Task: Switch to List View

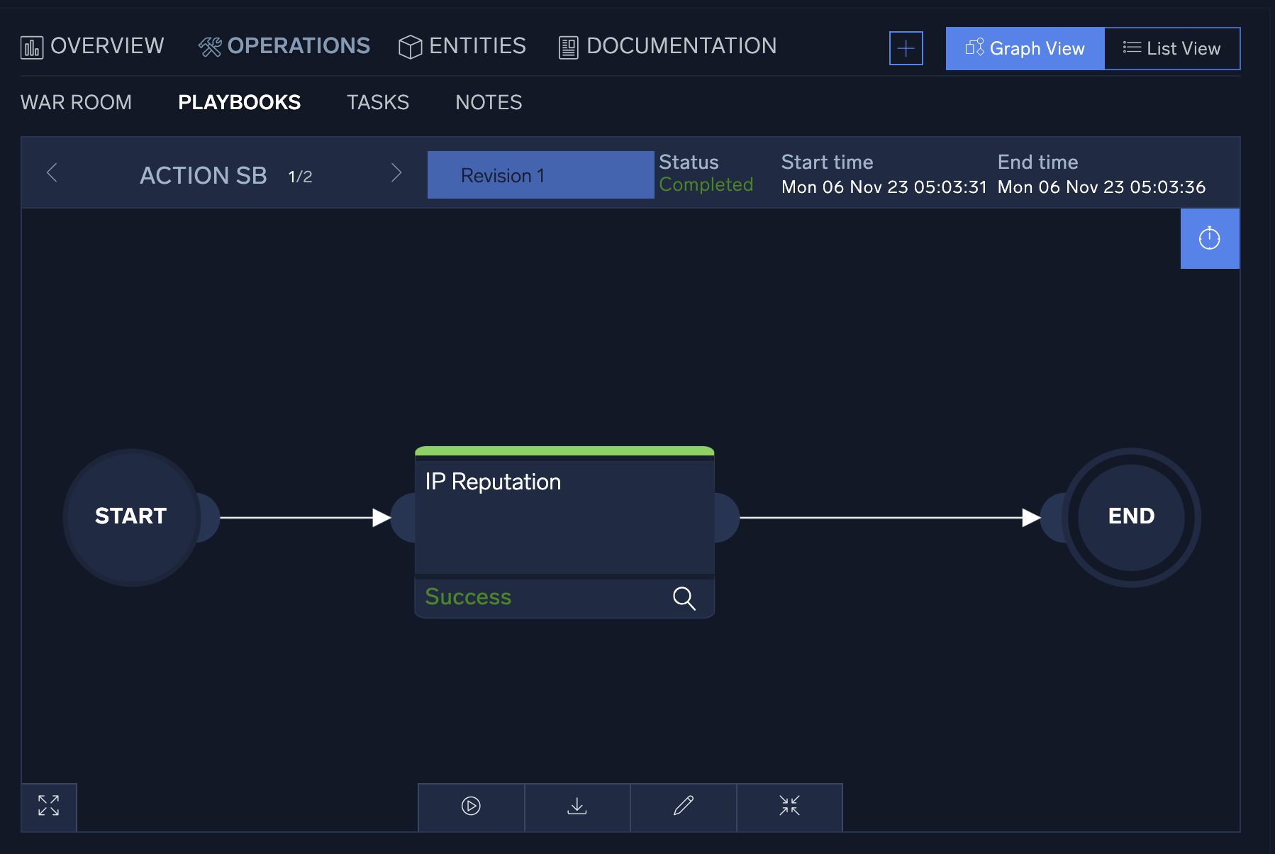Action: point(1172,48)
